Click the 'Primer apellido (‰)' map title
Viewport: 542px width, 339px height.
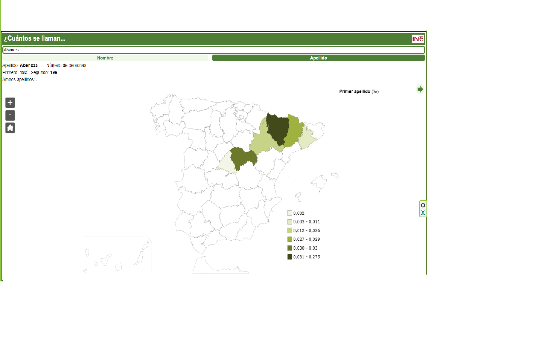pyautogui.click(x=359, y=92)
